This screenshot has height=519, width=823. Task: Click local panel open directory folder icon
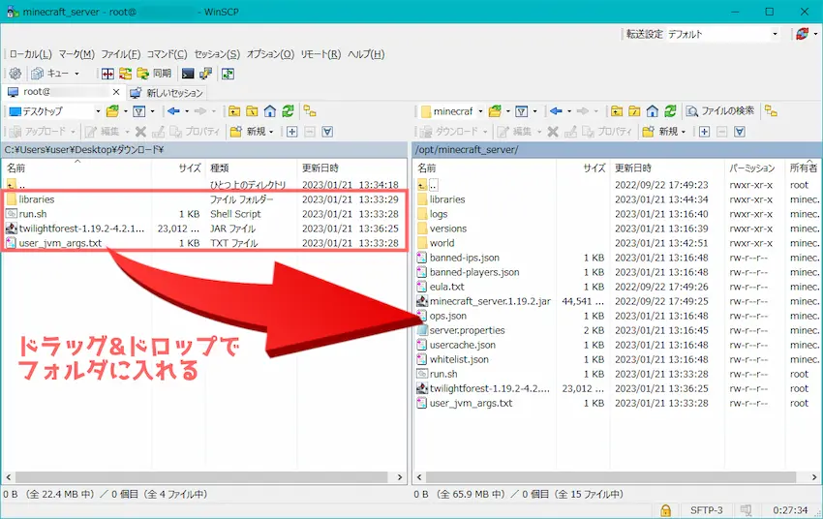pyautogui.click(x=112, y=111)
